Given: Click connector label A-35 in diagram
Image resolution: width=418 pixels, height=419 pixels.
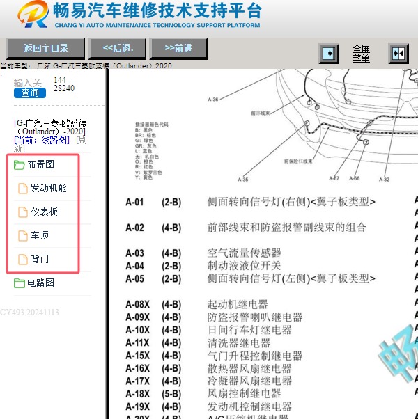Looking at the screenshot, I should coord(243,180).
